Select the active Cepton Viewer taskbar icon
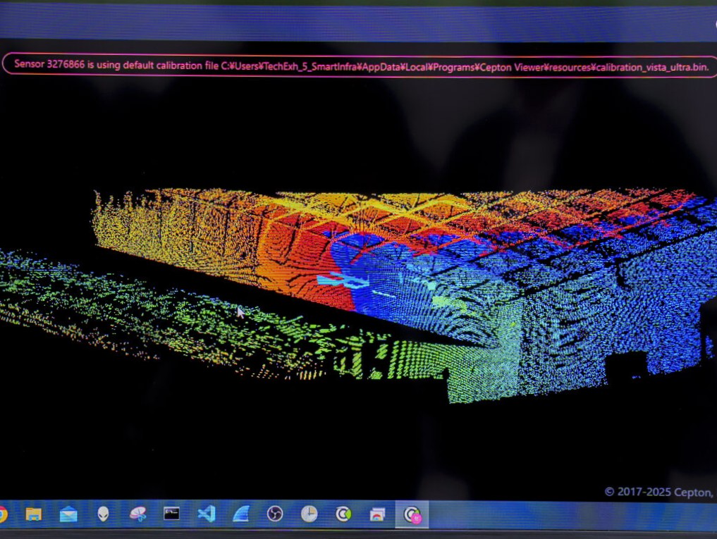Screen dimensions: 717x539 412,515
